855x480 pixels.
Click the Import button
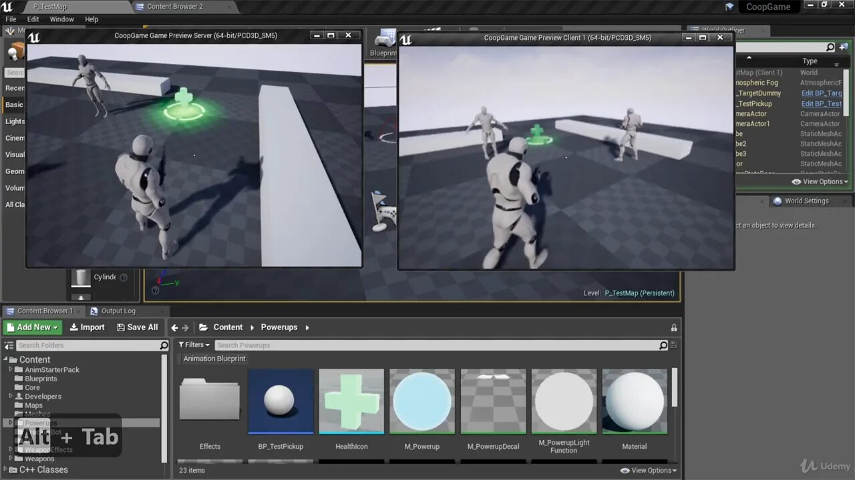pyautogui.click(x=88, y=327)
